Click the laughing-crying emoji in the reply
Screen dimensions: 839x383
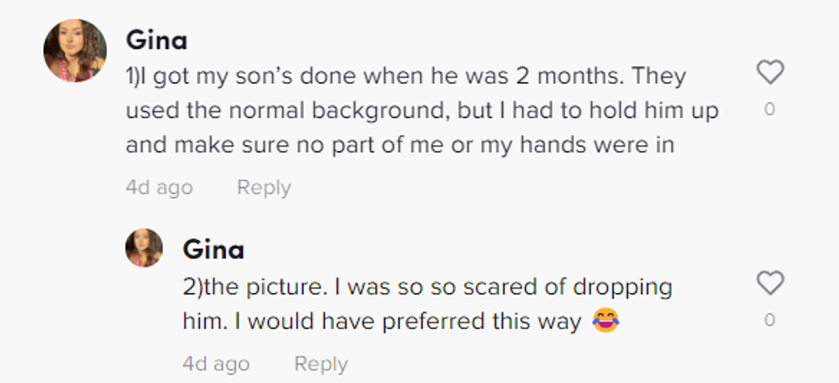605,321
